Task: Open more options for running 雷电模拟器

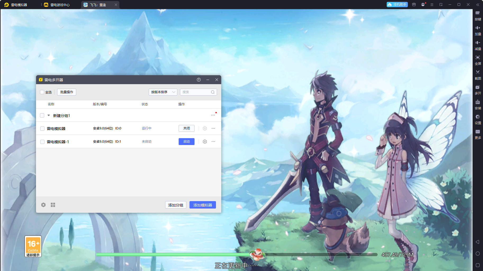Action: [x=213, y=128]
